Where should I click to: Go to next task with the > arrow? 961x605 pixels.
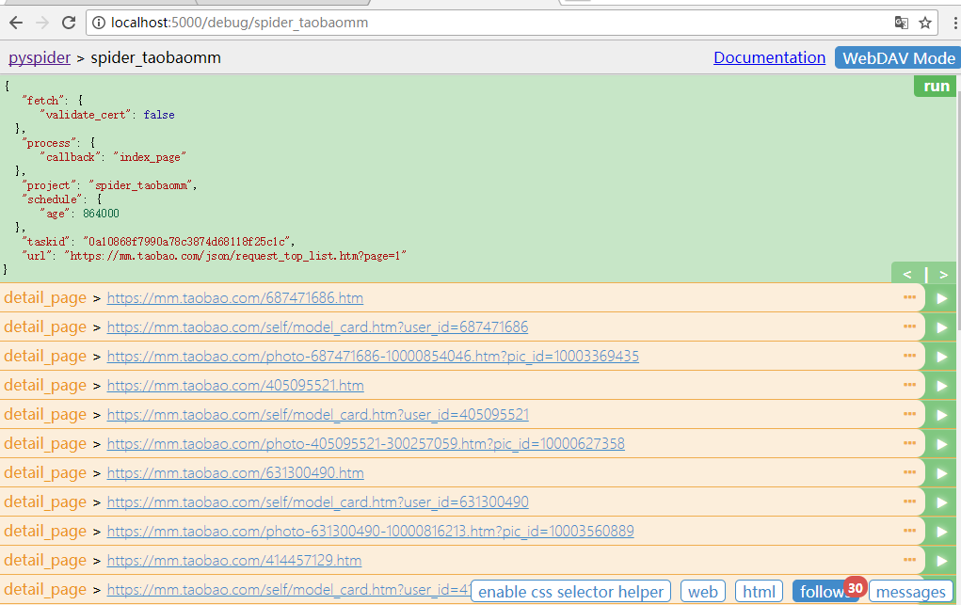click(x=943, y=274)
